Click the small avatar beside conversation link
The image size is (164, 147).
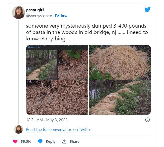[x=19, y=129]
